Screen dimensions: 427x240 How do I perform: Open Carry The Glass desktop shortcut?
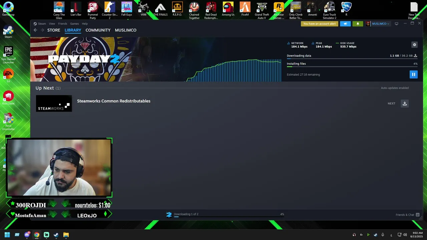point(59,11)
